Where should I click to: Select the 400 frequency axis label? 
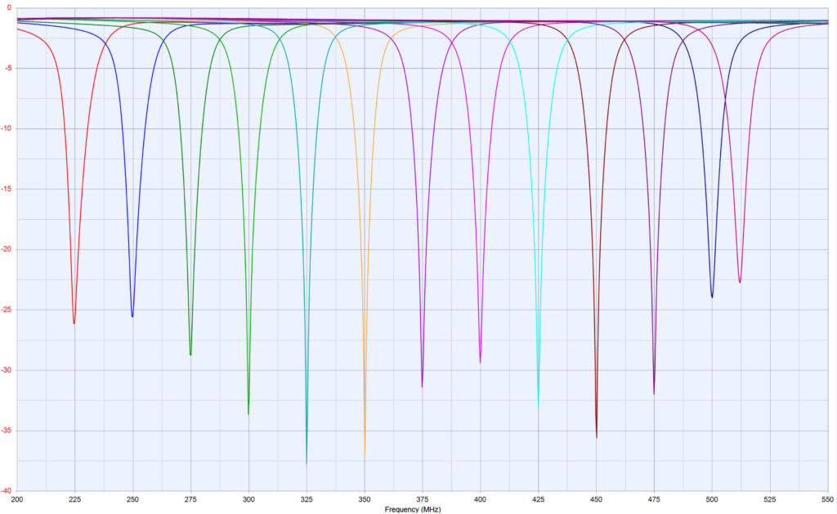pos(480,499)
